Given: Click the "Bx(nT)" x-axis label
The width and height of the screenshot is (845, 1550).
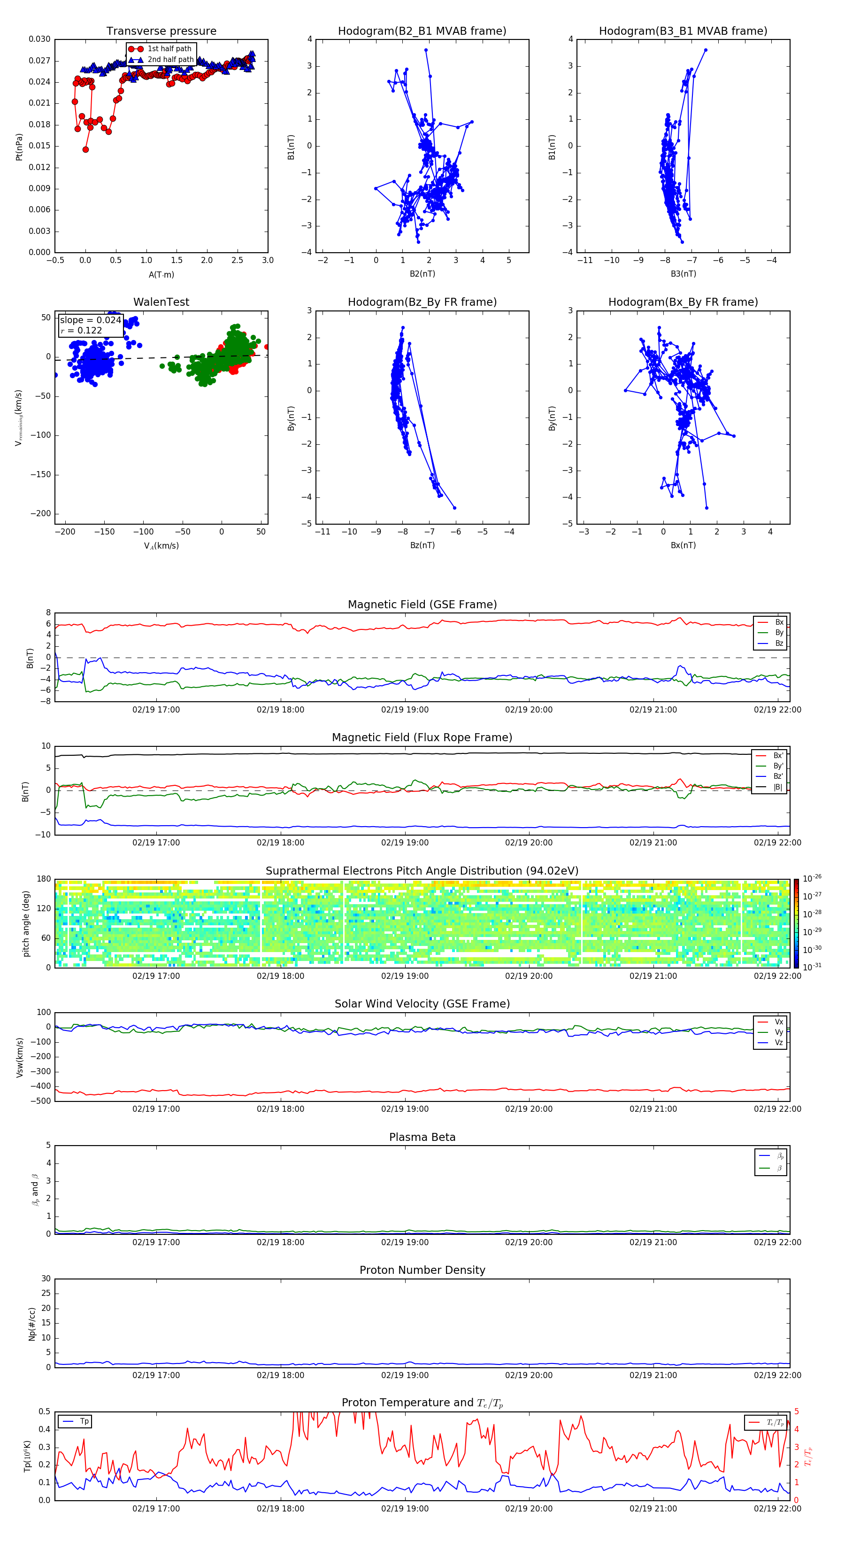Looking at the screenshot, I should [683, 545].
